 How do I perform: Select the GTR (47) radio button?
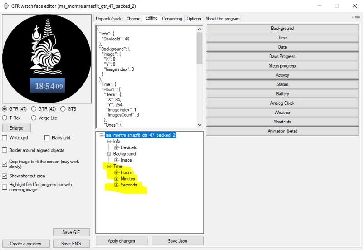[x=5, y=109]
